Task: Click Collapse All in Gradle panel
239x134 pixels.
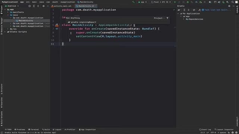Action: click(x=189, y=10)
